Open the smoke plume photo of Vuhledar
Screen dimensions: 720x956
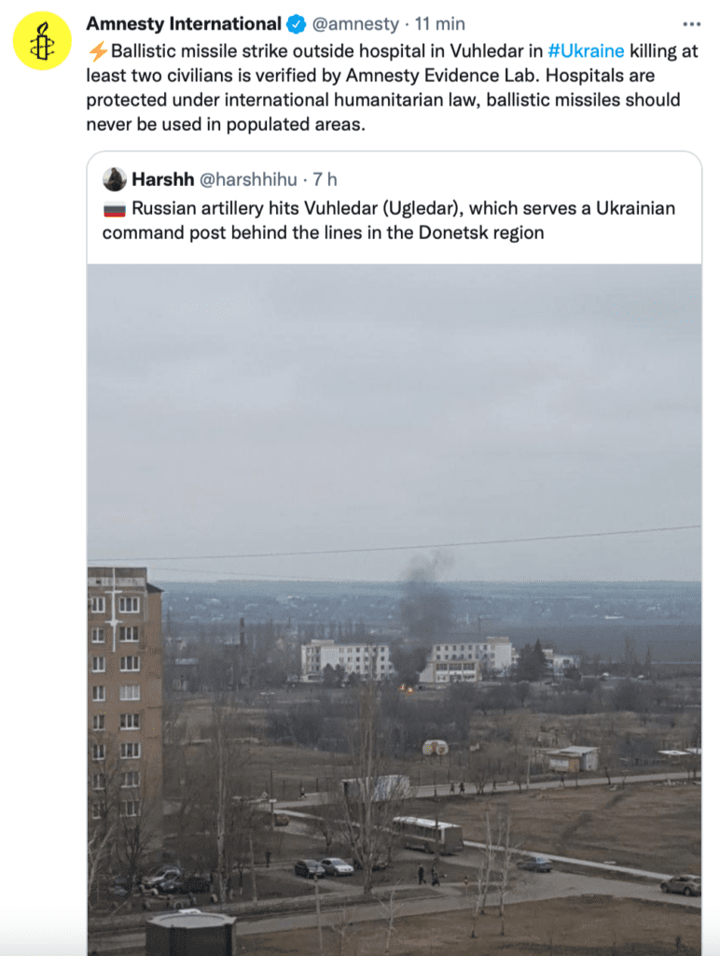[395, 610]
